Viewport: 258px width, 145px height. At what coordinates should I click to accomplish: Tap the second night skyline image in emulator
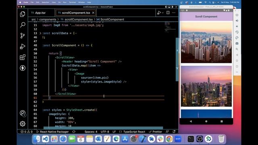pos(206,86)
